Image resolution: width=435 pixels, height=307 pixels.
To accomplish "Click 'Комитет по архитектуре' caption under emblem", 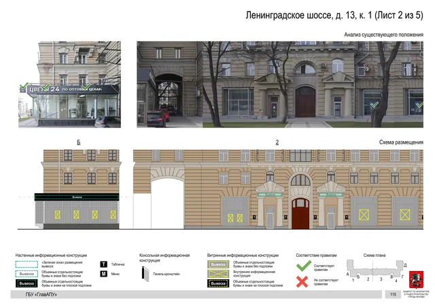I will (x=416, y=293).
